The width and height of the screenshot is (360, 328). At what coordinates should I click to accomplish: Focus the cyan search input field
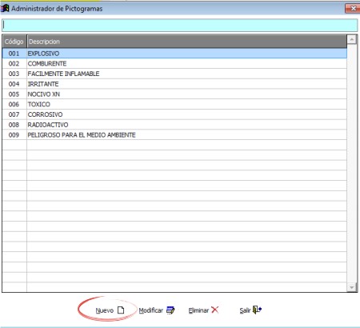(x=180, y=26)
